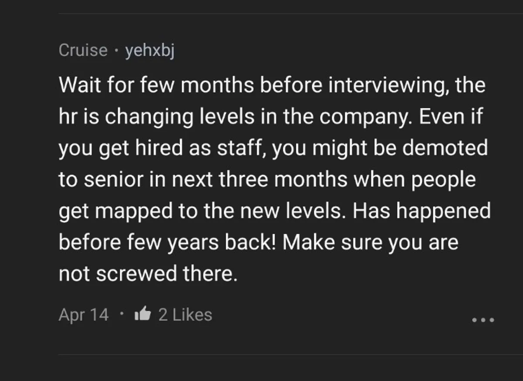Screen dimensions: 523x381
Task: Click the "Apr 14" comment timestamp
Action: [x=83, y=314]
